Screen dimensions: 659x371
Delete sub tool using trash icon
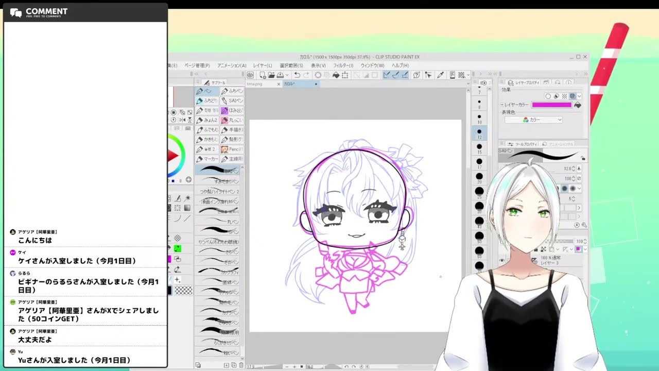[x=241, y=365]
